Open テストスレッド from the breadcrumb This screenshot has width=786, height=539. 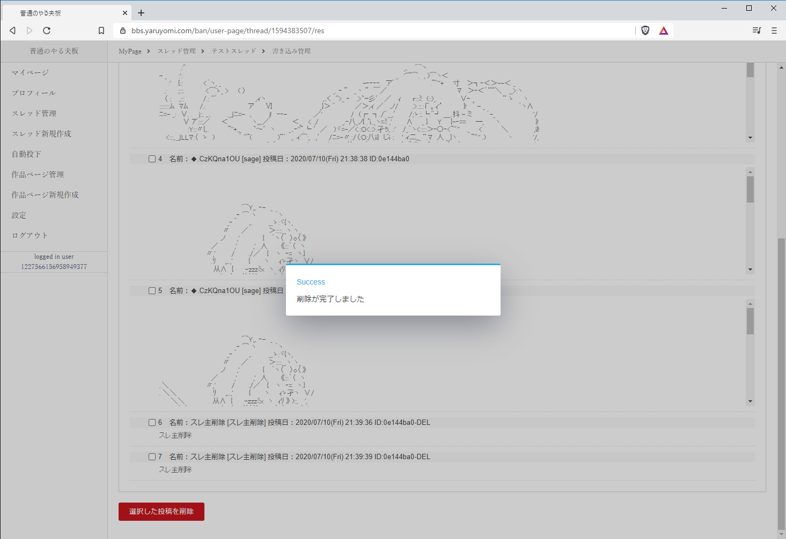[233, 51]
